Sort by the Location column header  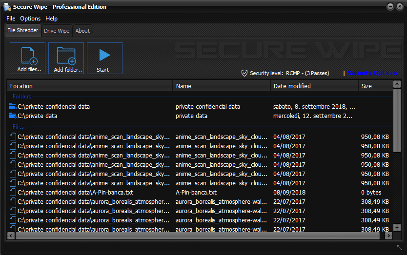(x=90, y=86)
